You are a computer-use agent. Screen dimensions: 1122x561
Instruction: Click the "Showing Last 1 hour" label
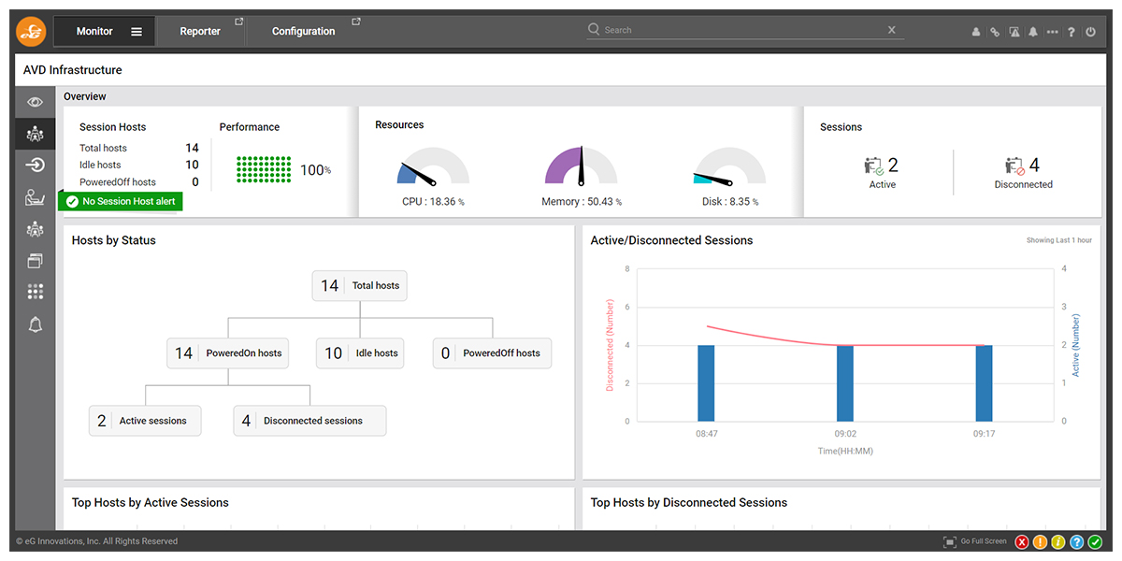(x=1059, y=240)
